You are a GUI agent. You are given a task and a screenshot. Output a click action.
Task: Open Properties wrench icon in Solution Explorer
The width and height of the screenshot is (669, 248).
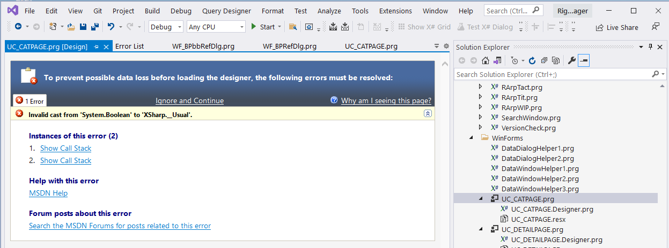571,61
